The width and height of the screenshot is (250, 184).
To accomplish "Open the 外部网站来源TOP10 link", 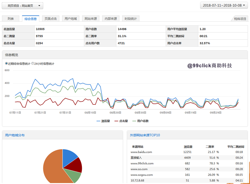I will [x=145, y=135].
